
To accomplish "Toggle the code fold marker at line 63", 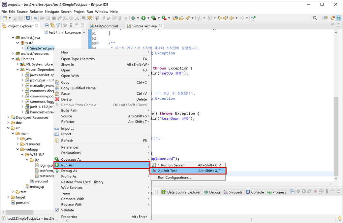I will coord(98,43).
